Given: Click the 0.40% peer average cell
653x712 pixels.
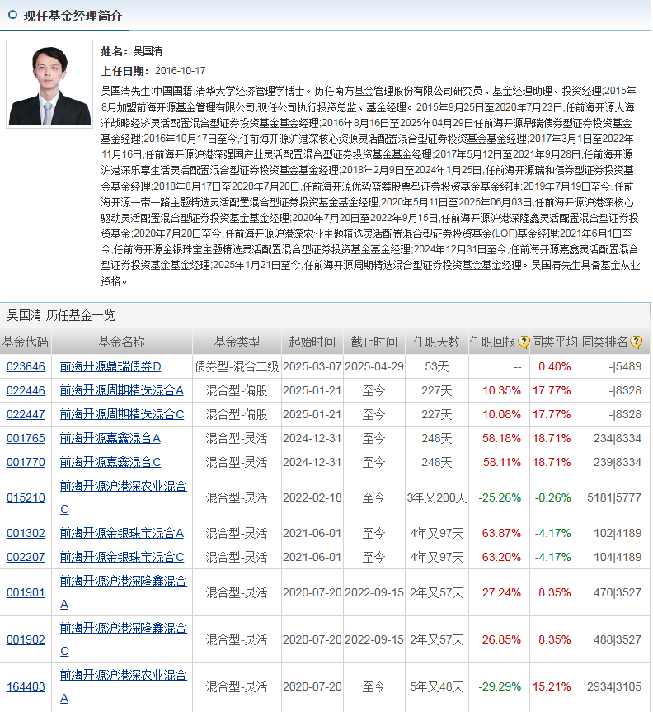Looking at the screenshot, I should coord(555,366).
